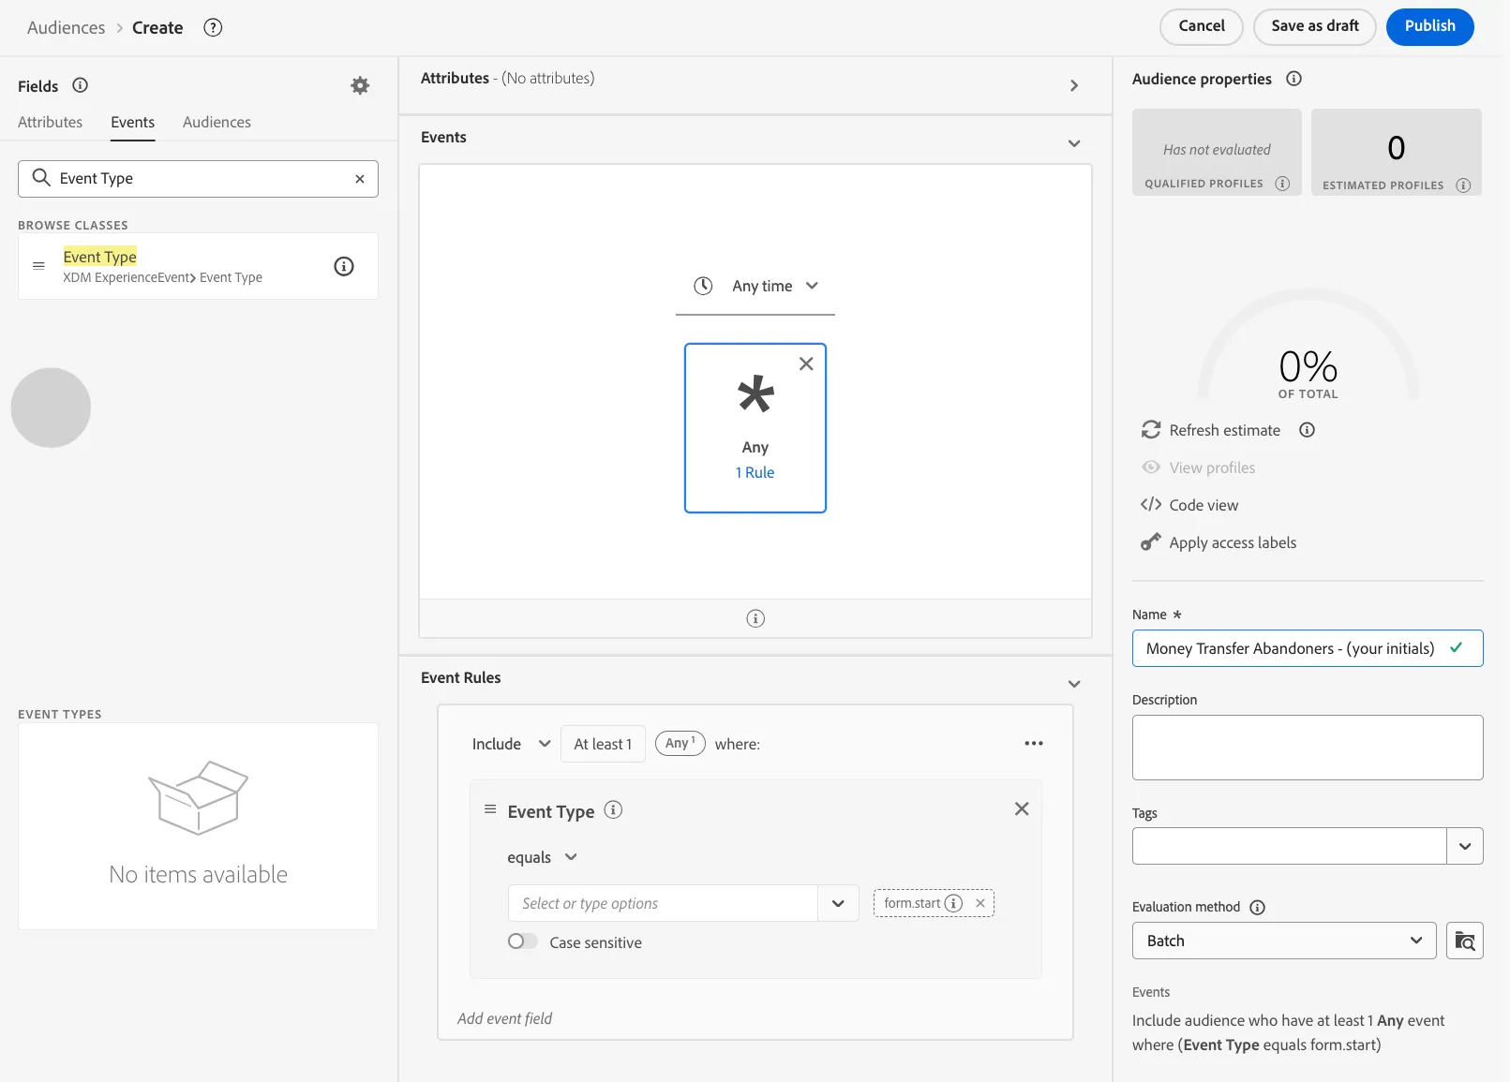Screen dimensions: 1510x1082
Task: Select the Events tab
Action: coord(133,122)
